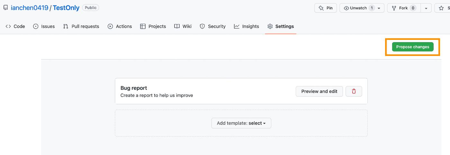Open the Wiki tab
This screenshot has width=450, height=155.
[x=183, y=26]
